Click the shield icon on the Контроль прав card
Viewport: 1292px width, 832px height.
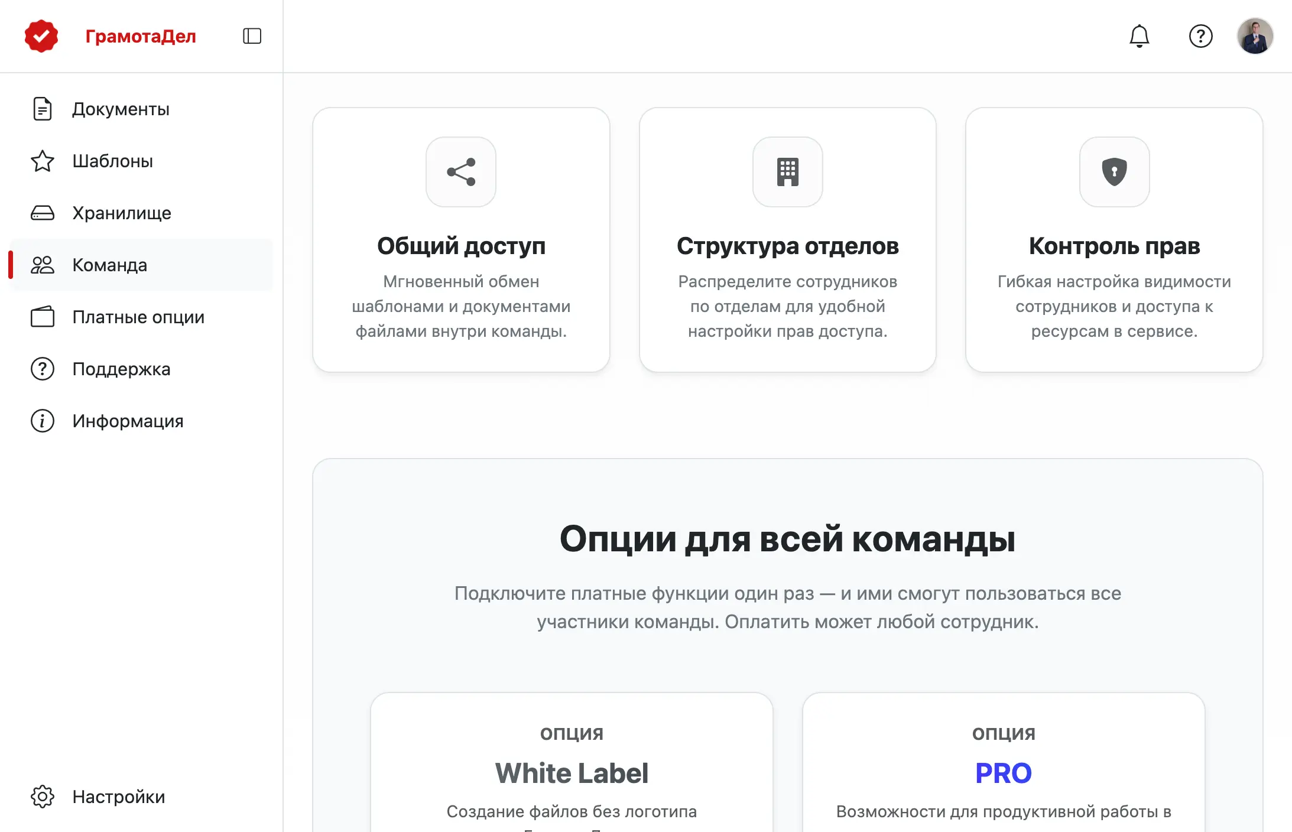pos(1115,172)
